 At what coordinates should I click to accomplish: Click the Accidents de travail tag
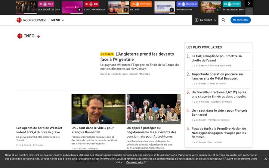pyautogui.click(x=221, y=102)
